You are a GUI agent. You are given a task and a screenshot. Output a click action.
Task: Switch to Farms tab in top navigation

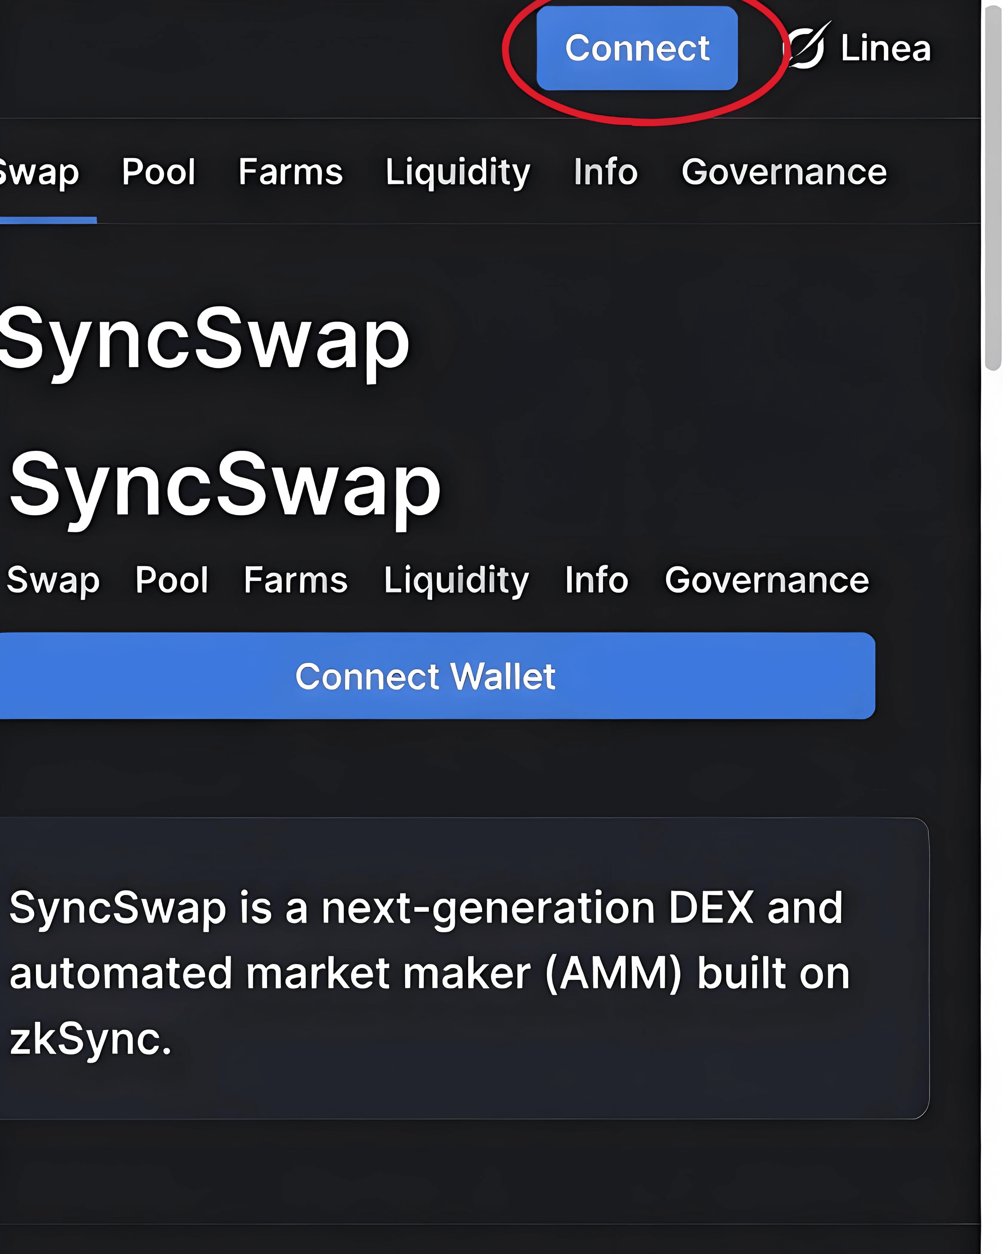click(290, 172)
